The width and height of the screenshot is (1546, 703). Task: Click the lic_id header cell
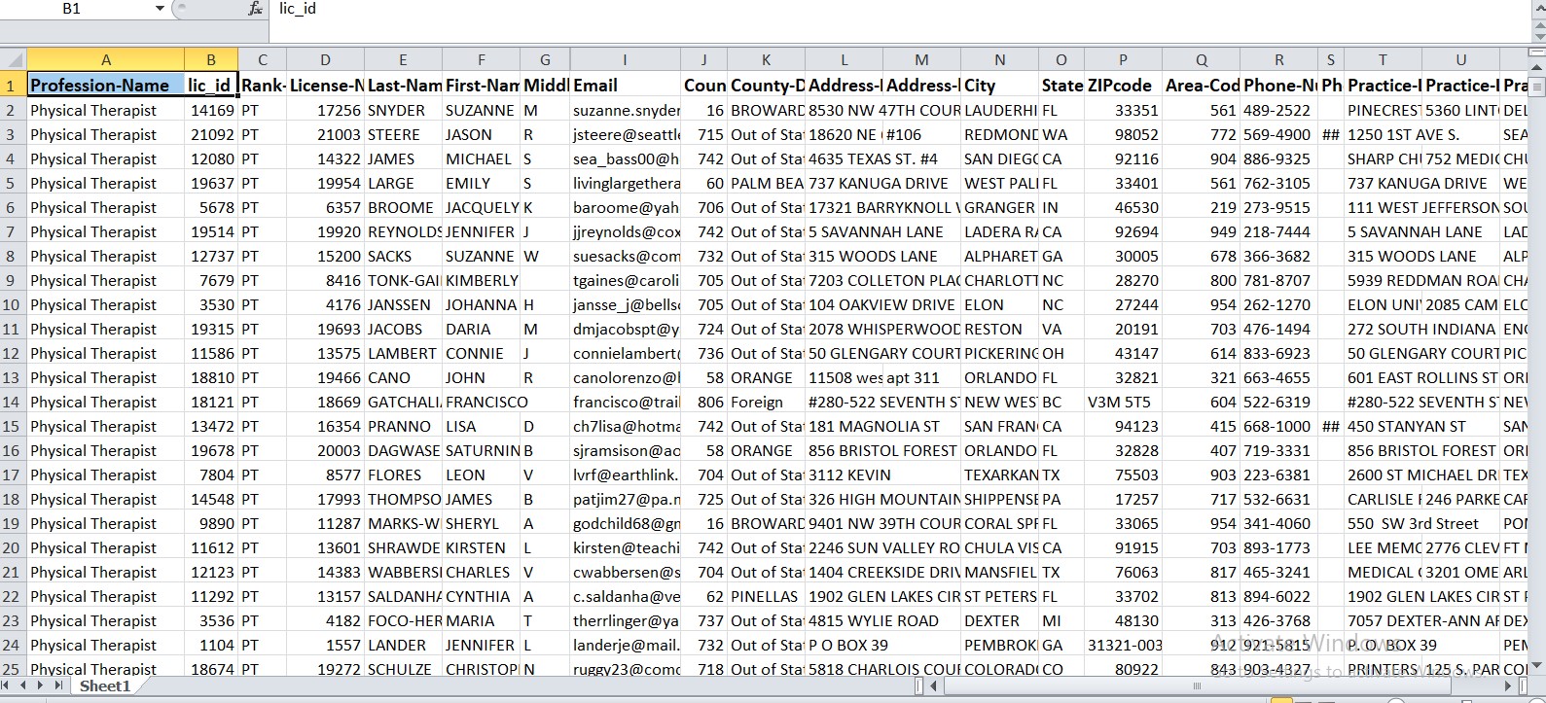(210, 86)
